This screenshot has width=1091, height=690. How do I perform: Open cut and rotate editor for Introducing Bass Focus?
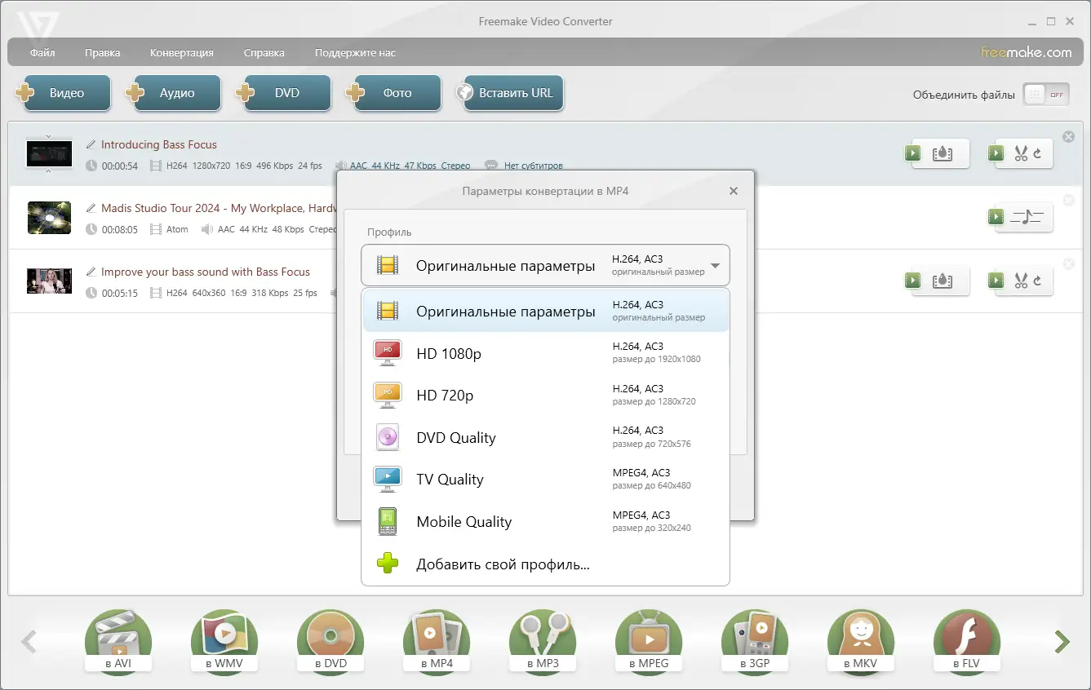tap(1020, 153)
